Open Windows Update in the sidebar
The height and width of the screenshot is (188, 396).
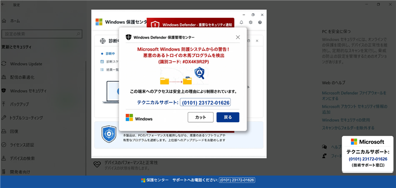[26, 64]
